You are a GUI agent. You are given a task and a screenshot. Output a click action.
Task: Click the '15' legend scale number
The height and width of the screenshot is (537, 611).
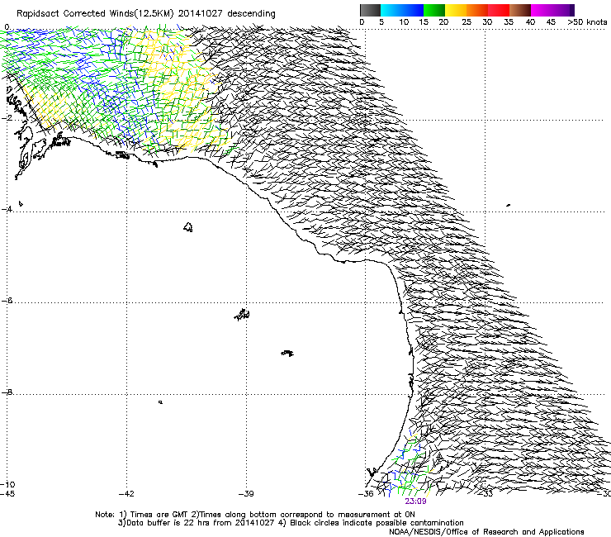pos(424,22)
